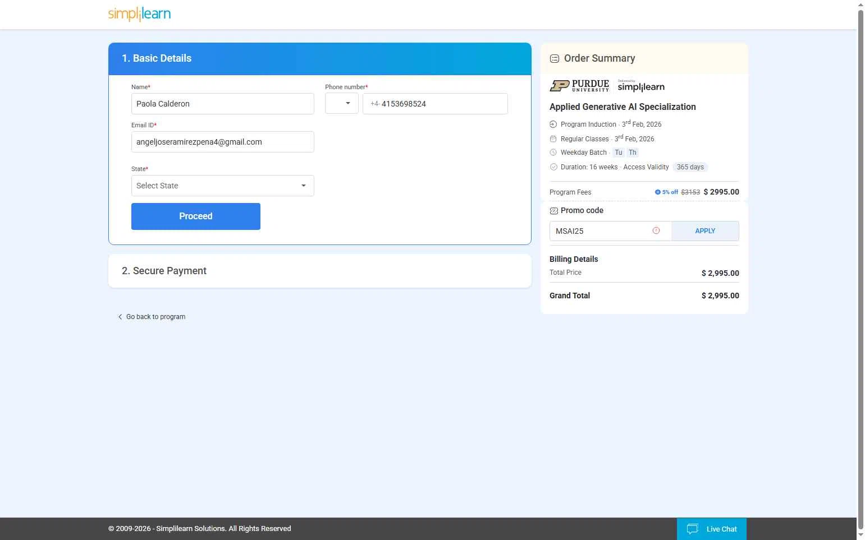The height and width of the screenshot is (540, 865).
Task: Expand the 2. Secure Payment section
Action: 320,271
